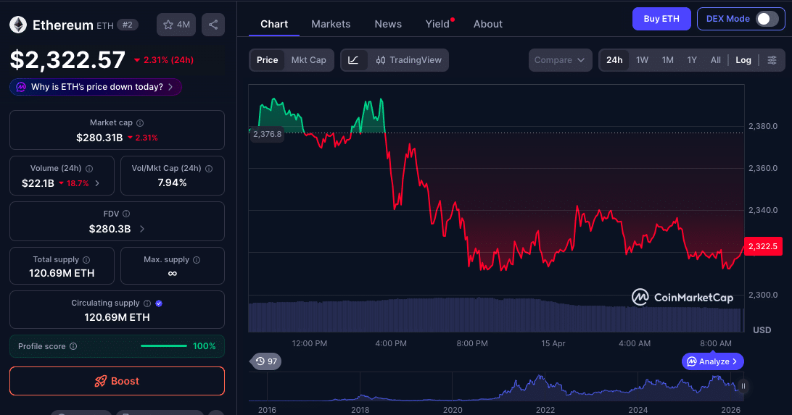The width and height of the screenshot is (792, 415).
Task: Click the verified checkmark beside Circulating supply
Action: [159, 303]
